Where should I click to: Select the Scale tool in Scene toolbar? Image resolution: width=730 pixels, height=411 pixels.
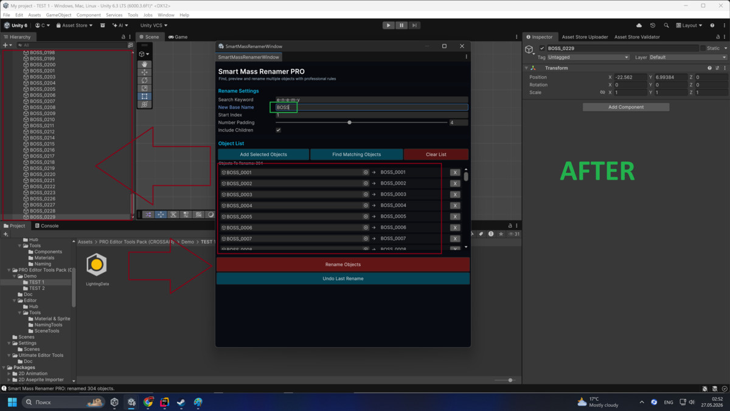[144, 88]
